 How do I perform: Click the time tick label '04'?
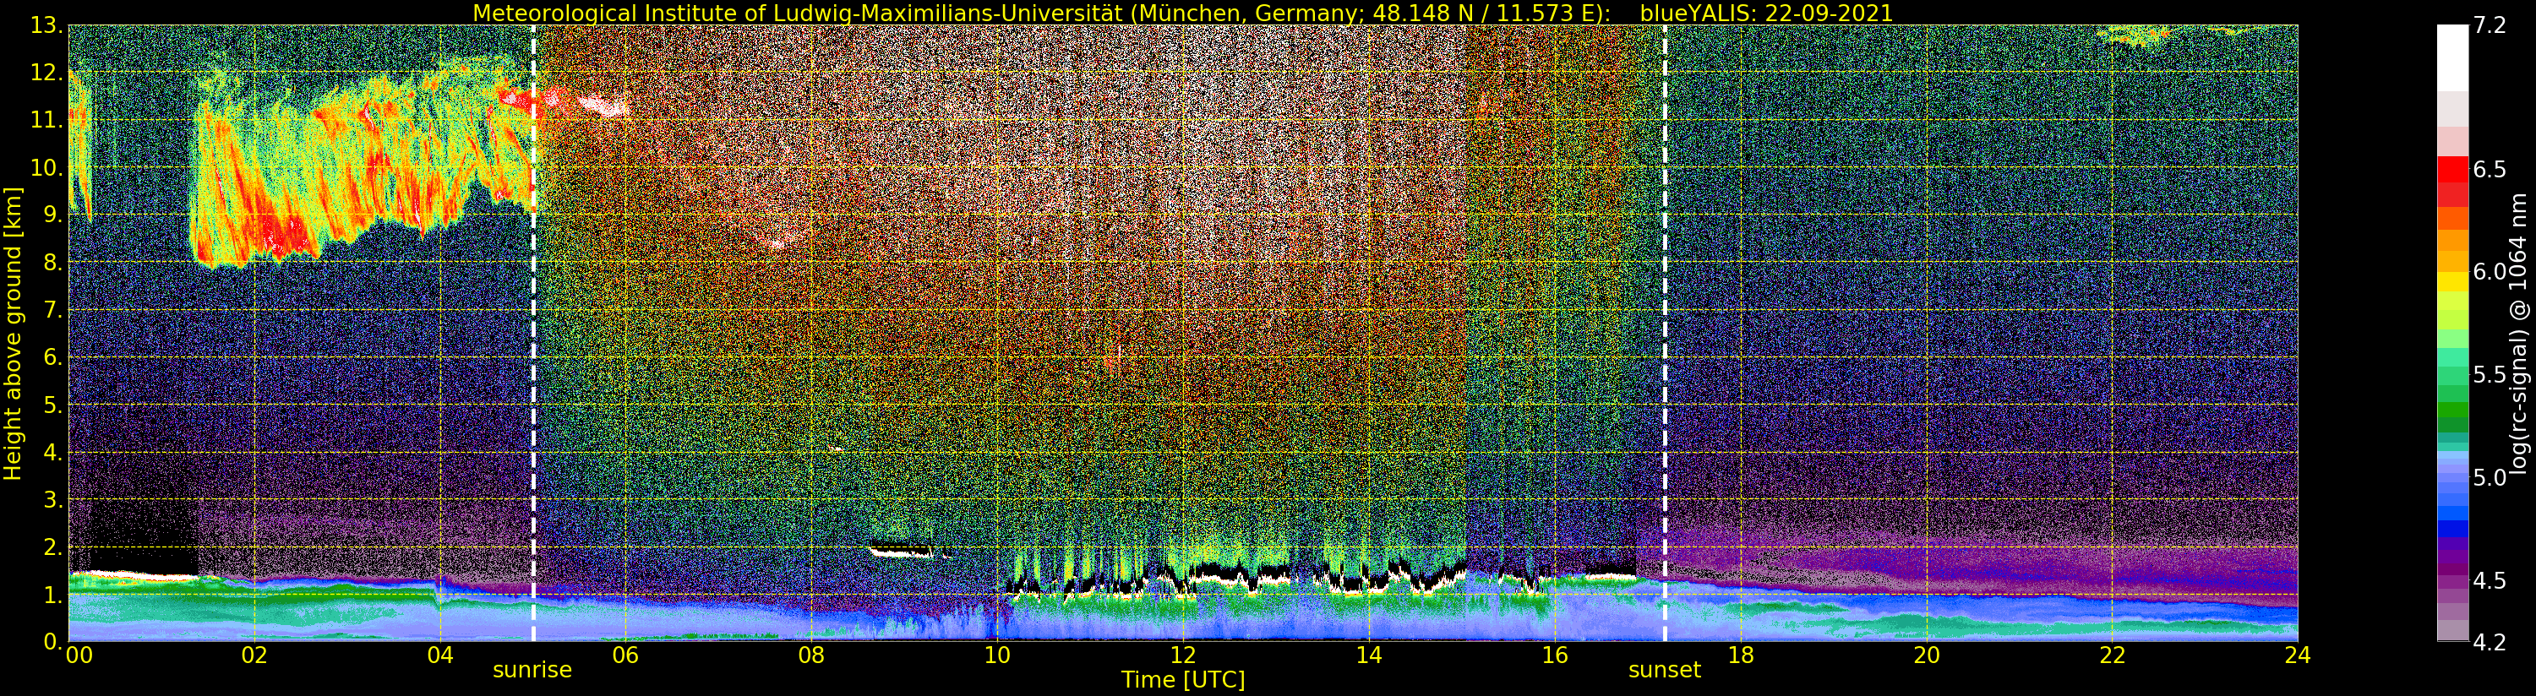(x=440, y=655)
